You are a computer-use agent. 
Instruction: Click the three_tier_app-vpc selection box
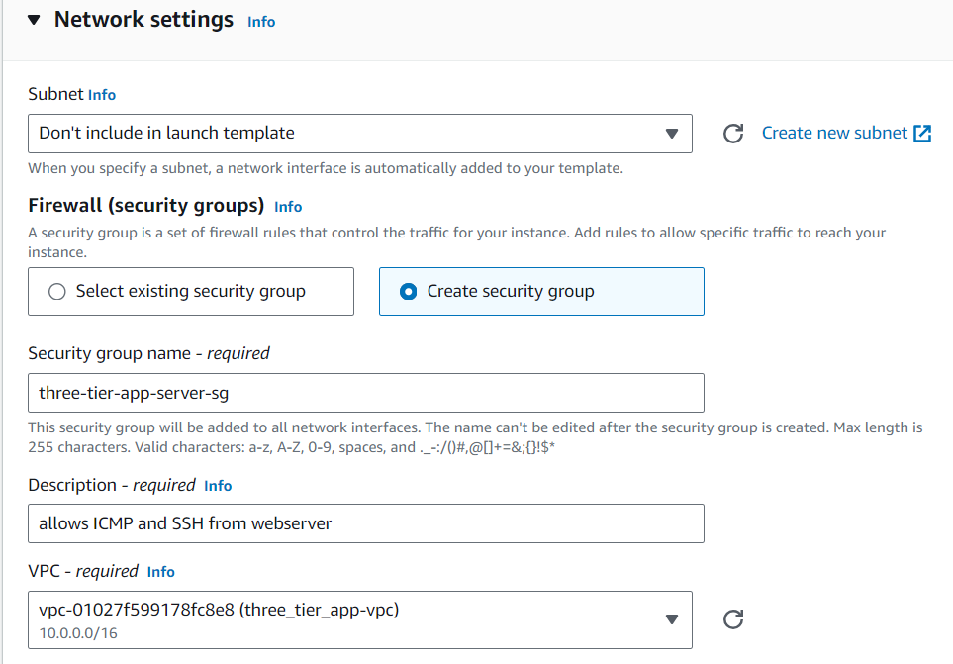360,619
